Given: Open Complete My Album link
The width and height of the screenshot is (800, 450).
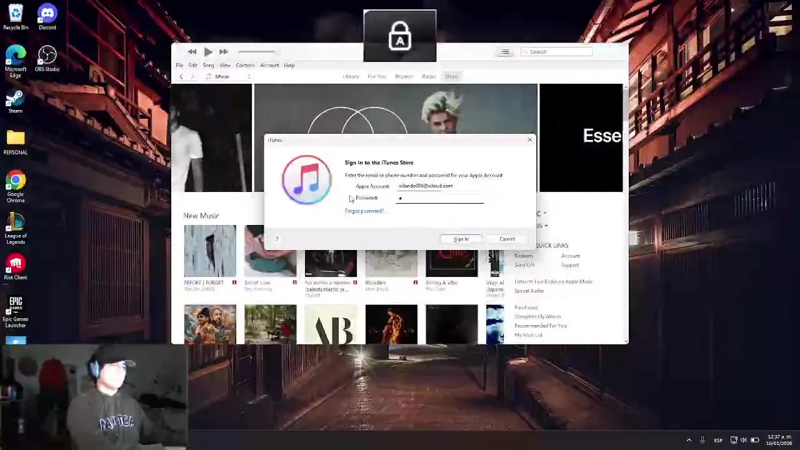Looking at the screenshot, I should (x=538, y=317).
